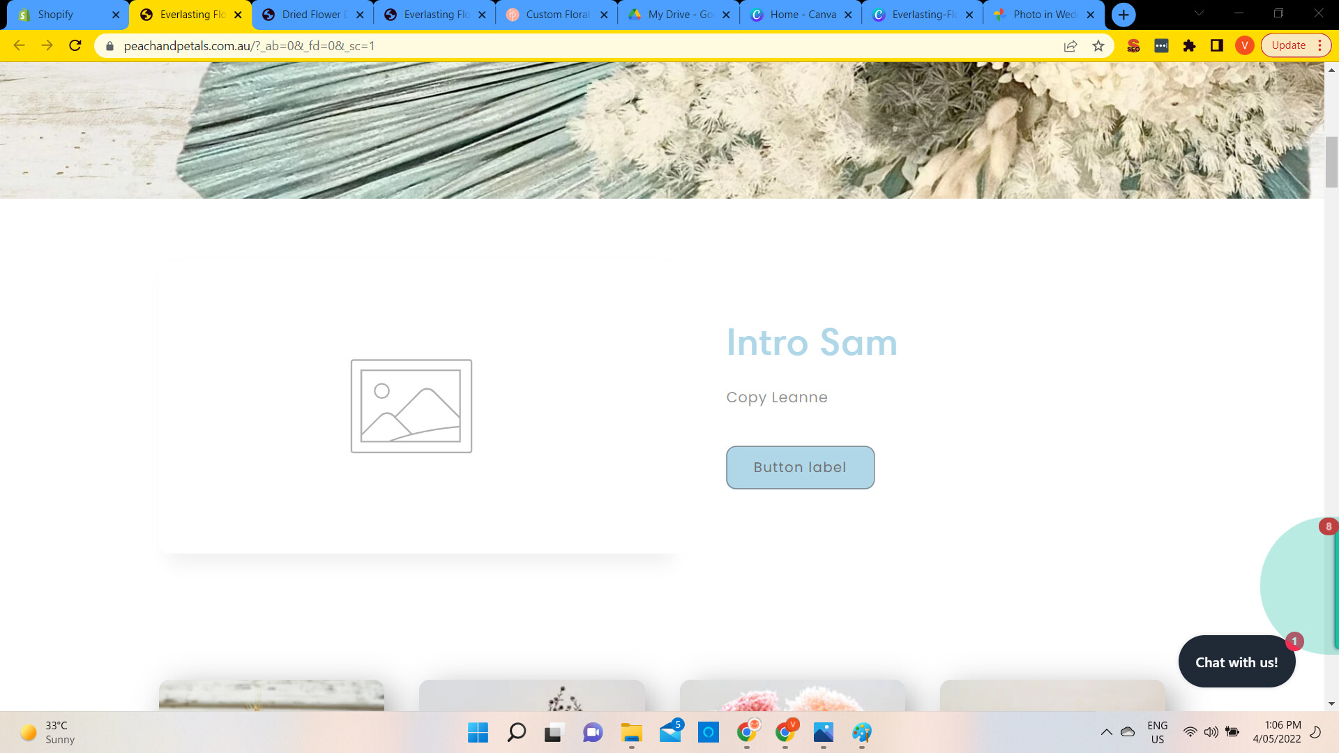Click the browser reload icon
The width and height of the screenshot is (1339, 753).
pos(75,46)
